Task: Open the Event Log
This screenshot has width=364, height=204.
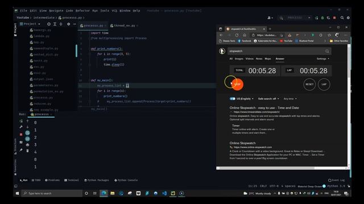Action: click(x=336, y=180)
